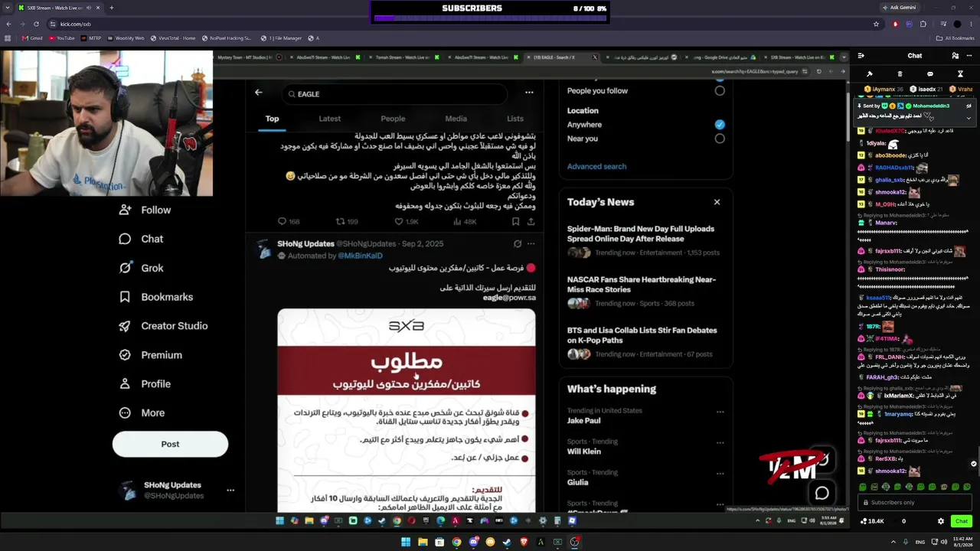Bookmark the post with 48K views
980x551 pixels.
[x=515, y=222]
